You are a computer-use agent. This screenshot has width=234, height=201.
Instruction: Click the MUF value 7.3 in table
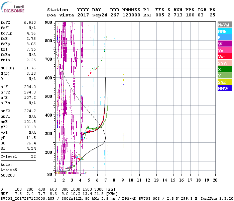(18, 194)
